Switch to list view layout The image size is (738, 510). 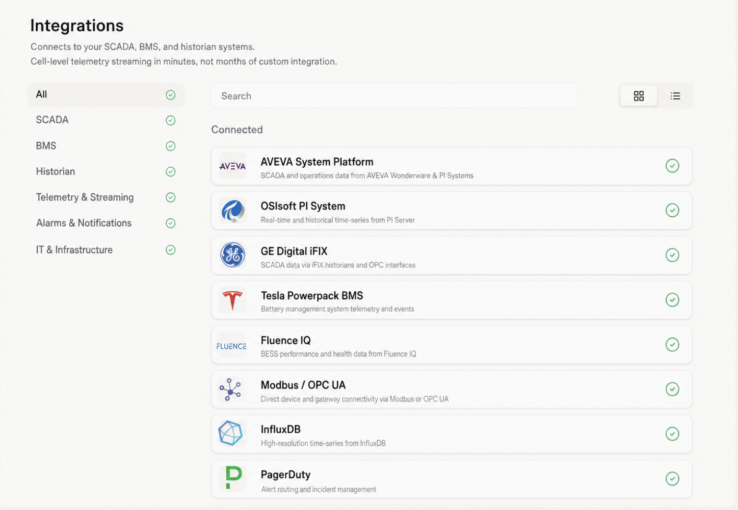[x=675, y=96]
